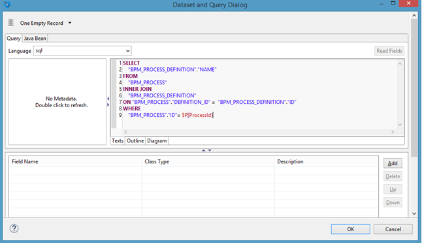Click the "BPM_PROCESS_DEFINITION"."NAME" text on line 2

click(172, 69)
